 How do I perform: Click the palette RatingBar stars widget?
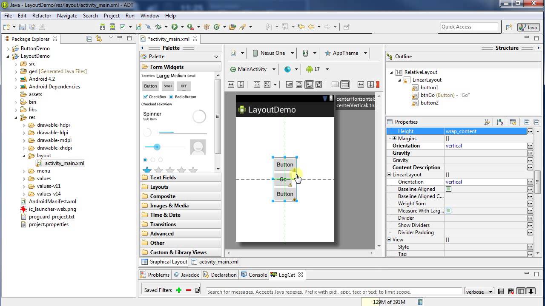click(x=170, y=170)
